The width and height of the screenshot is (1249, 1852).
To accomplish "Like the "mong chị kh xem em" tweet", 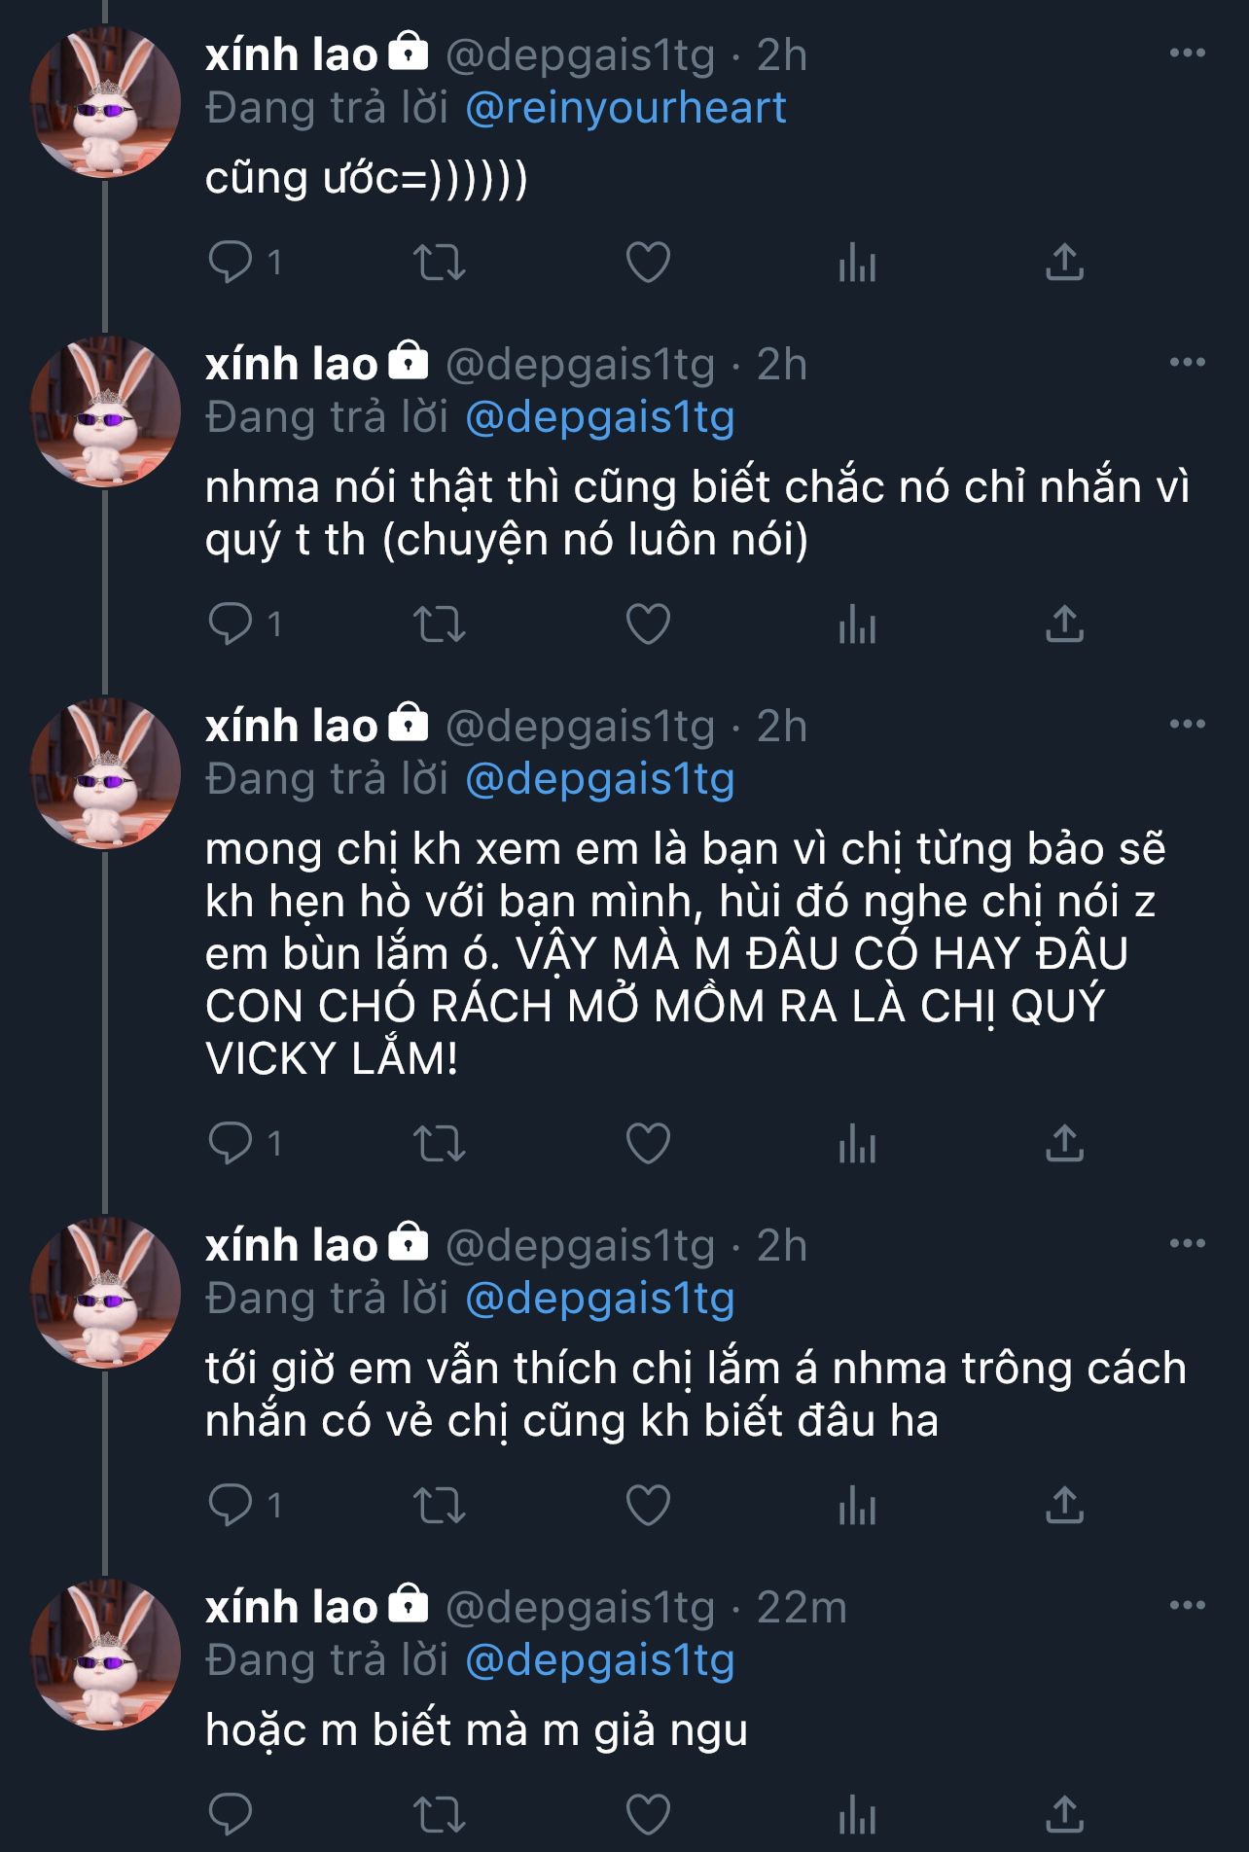I will click(648, 1143).
